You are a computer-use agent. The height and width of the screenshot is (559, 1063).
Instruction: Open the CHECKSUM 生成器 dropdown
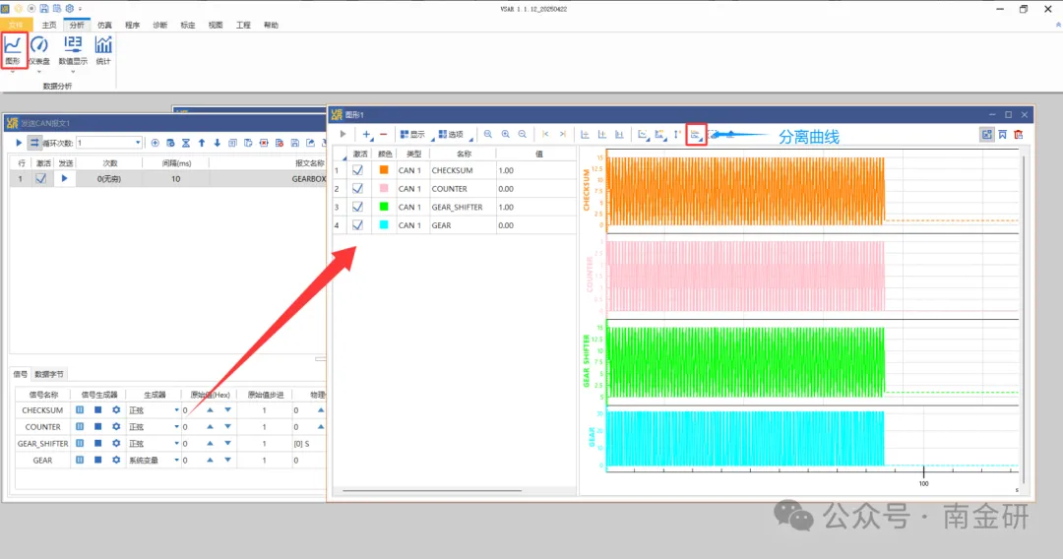coord(176,410)
